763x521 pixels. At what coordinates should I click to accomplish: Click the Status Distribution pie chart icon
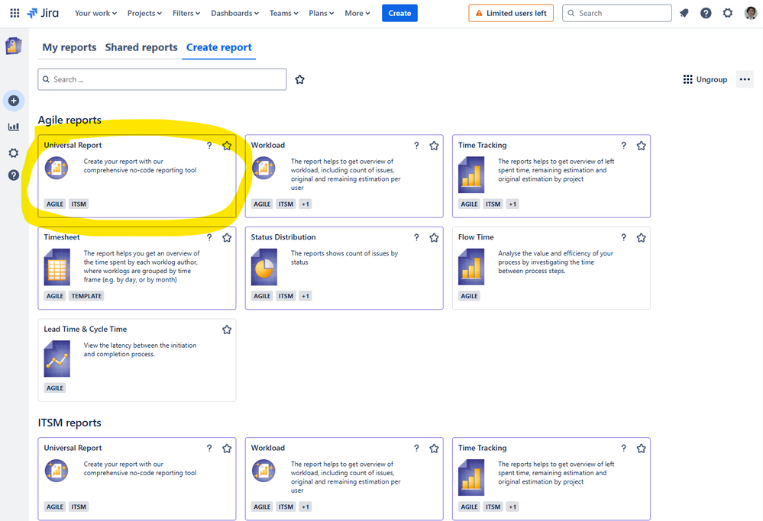tap(264, 267)
